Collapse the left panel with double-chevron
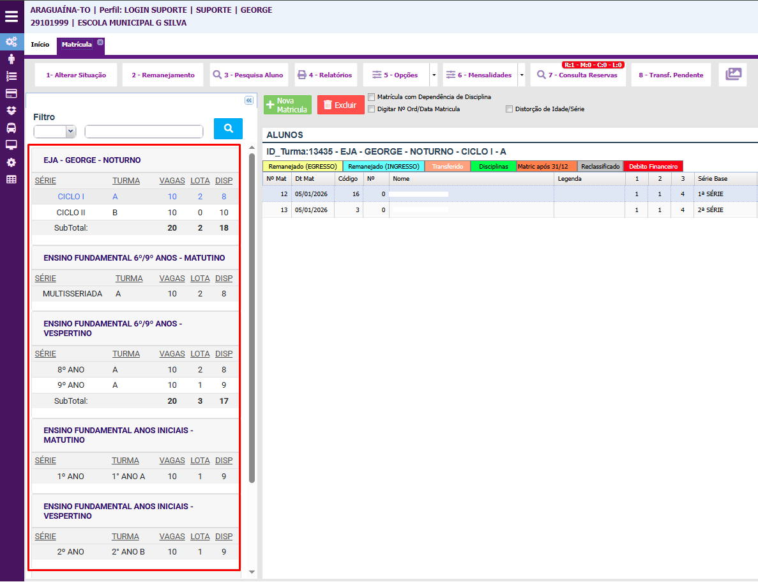The width and height of the screenshot is (758, 582). (249, 100)
